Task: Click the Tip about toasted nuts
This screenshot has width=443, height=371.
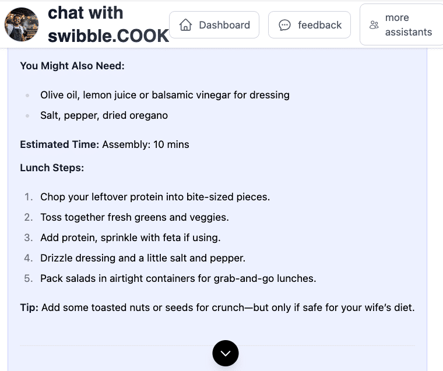Action: click(x=217, y=308)
